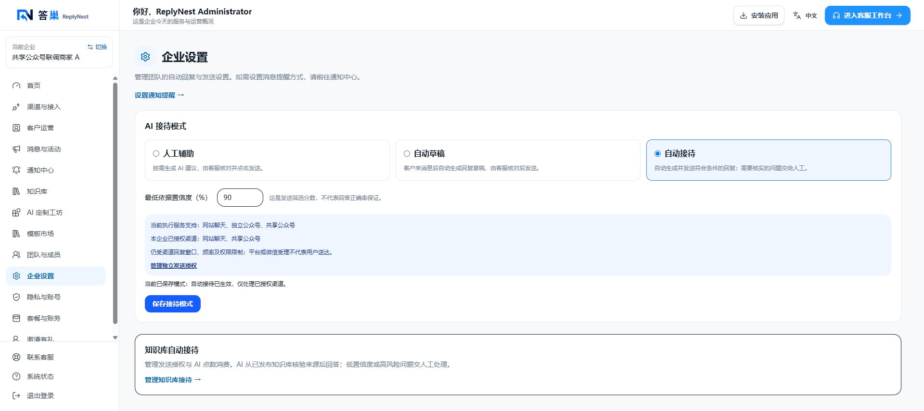This screenshot has width=924, height=411.
Task: Click the 隐私与账号 shield icon
Action: (x=16, y=297)
